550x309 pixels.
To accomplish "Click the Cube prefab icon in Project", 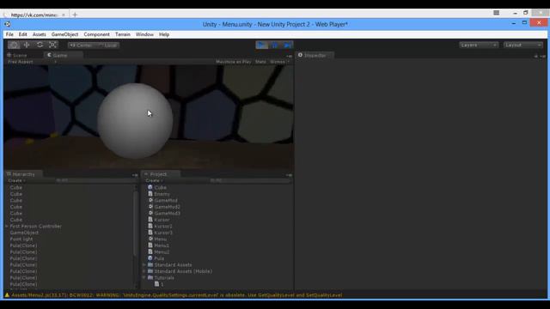I will click(x=150, y=187).
